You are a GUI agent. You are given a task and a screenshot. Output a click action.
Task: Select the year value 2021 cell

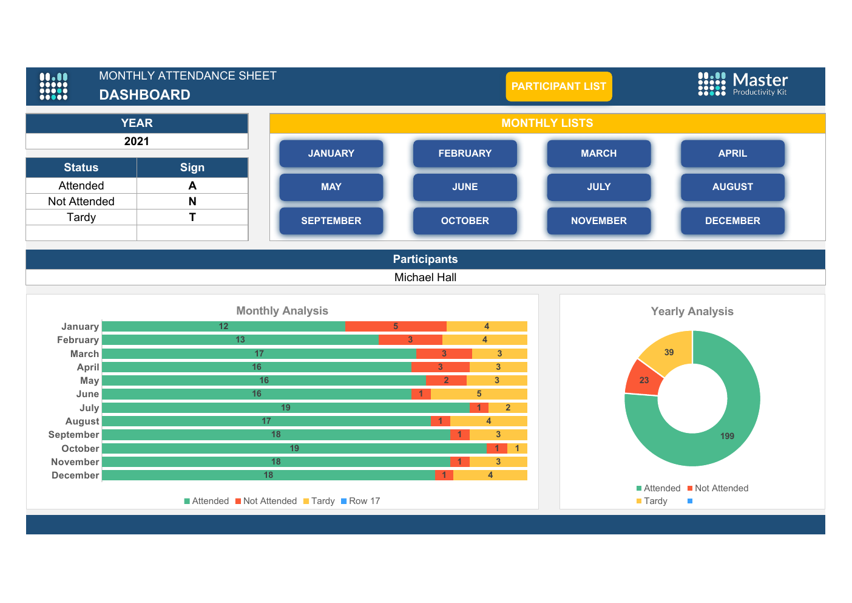click(x=137, y=141)
